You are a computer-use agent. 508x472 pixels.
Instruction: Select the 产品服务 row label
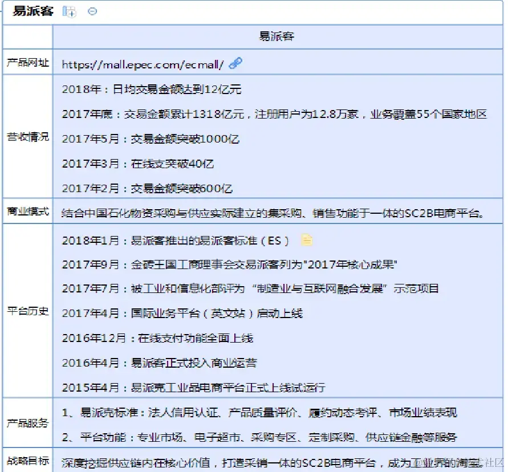[28, 423]
